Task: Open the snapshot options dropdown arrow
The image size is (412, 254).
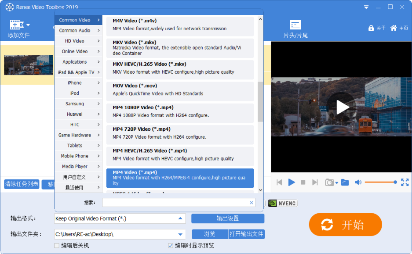Action: [336, 183]
